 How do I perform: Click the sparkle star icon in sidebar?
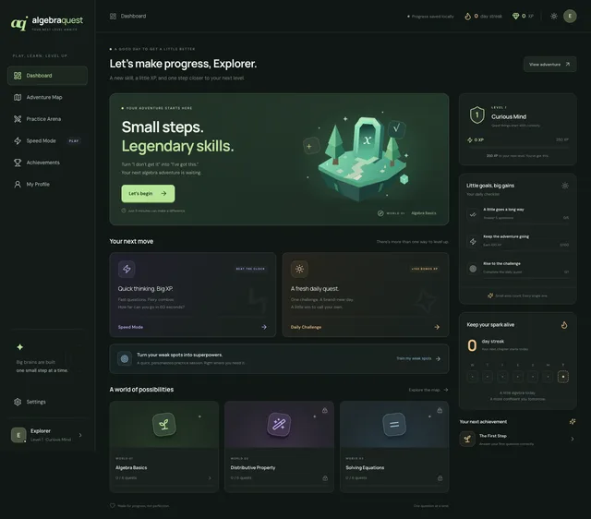pos(20,346)
